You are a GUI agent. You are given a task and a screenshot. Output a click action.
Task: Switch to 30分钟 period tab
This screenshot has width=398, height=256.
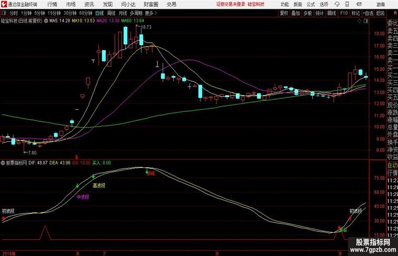(x=70, y=13)
